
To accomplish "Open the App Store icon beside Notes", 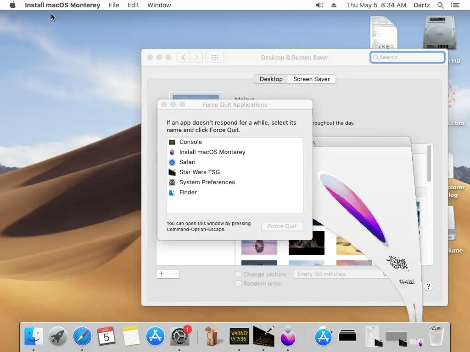I will pos(155,336).
